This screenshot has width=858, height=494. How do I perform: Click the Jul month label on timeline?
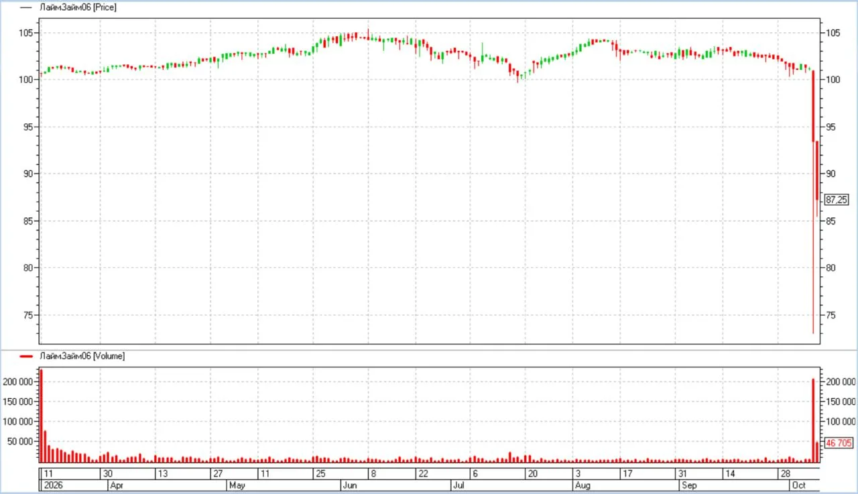coord(459,485)
